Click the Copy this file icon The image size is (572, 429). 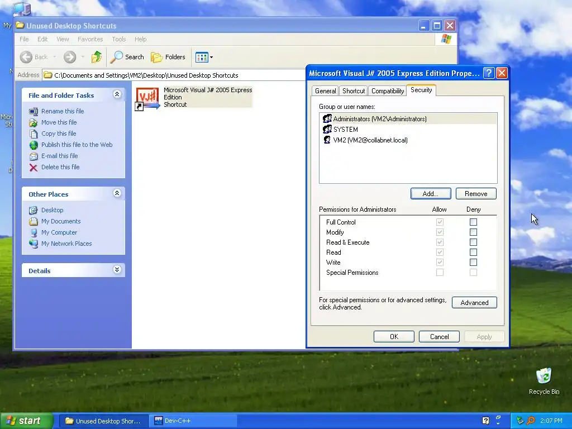(34, 134)
